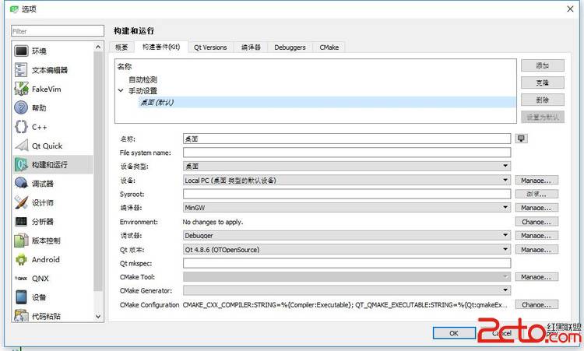Select the 版本控制 version control icon
This screenshot has height=351, width=584.
click(x=21, y=240)
